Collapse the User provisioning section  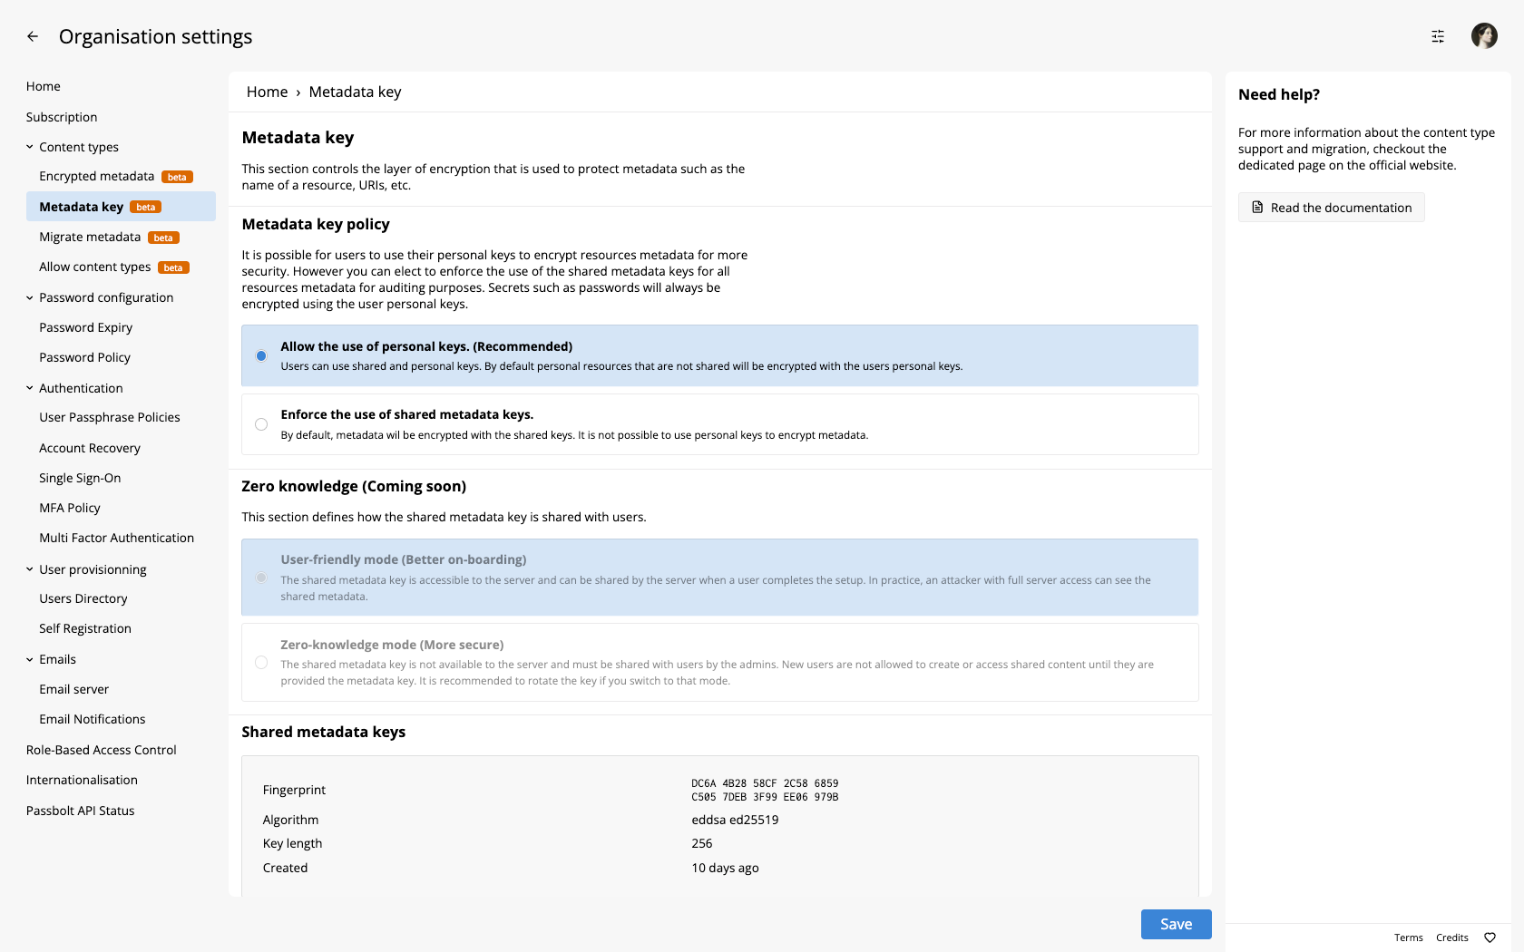(30, 569)
